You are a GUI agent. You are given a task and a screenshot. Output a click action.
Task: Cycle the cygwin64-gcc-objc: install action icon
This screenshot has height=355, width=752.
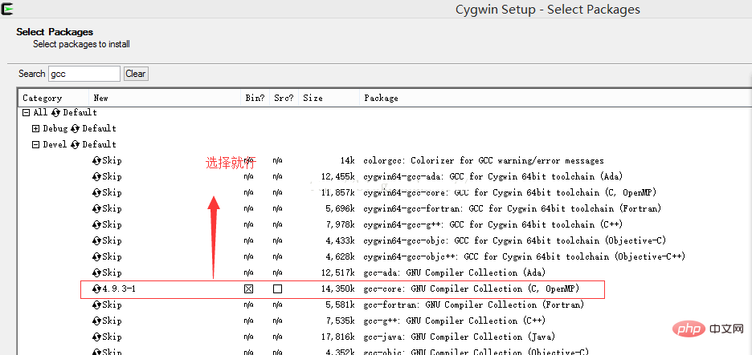click(x=97, y=240)
